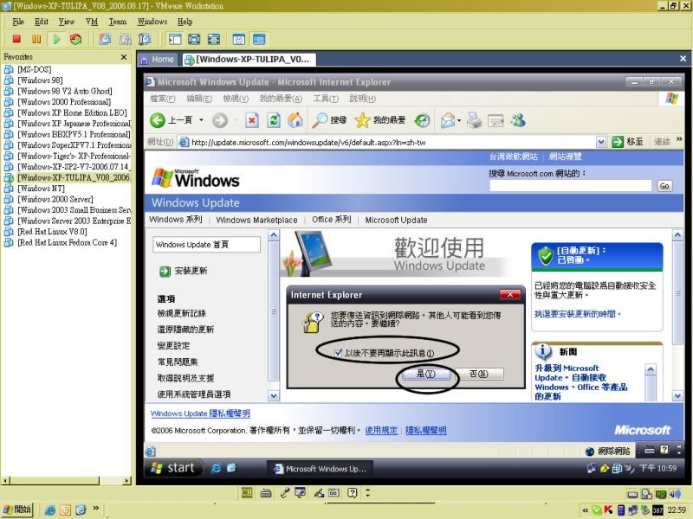Check the 以後不要再顯示此訊息 checkbox
The height and width of the screenshot is (519, 693).
pyautogui.click(x=339, y=353)
